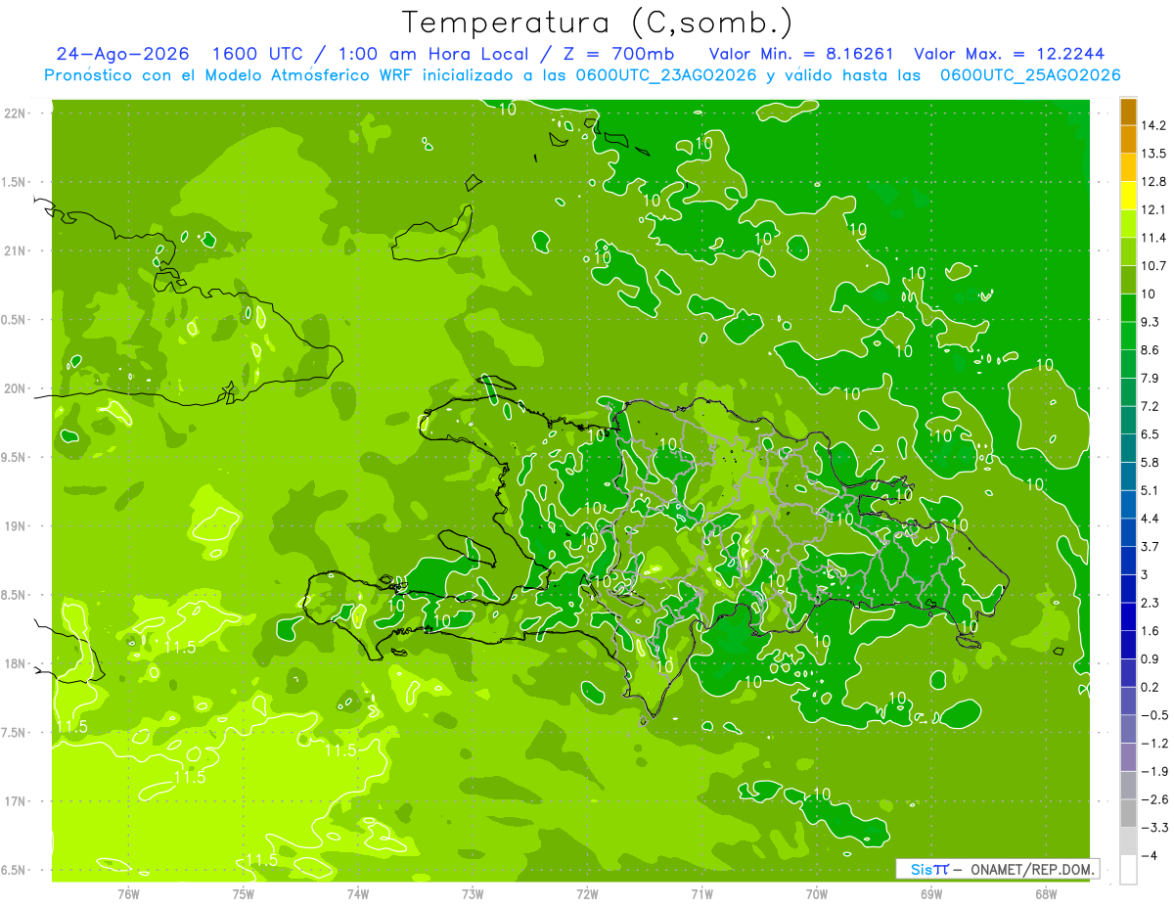
Task: Click the '7.5N' latitude axis label
Action: 14,733
